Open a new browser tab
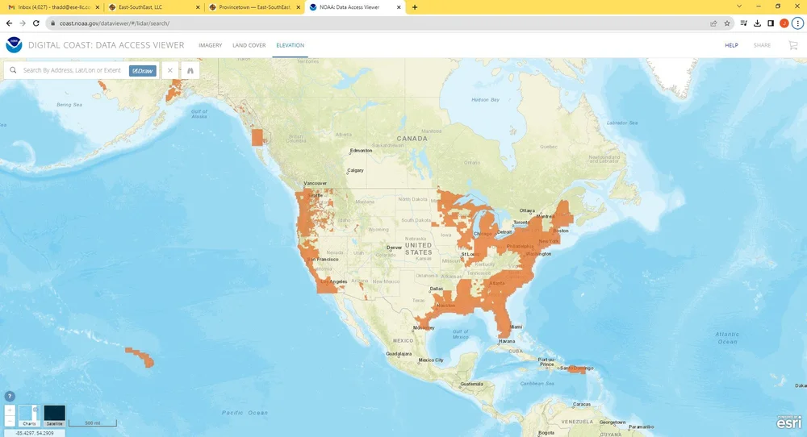Viewport: 807px width, 437px height. click(415, 7)
